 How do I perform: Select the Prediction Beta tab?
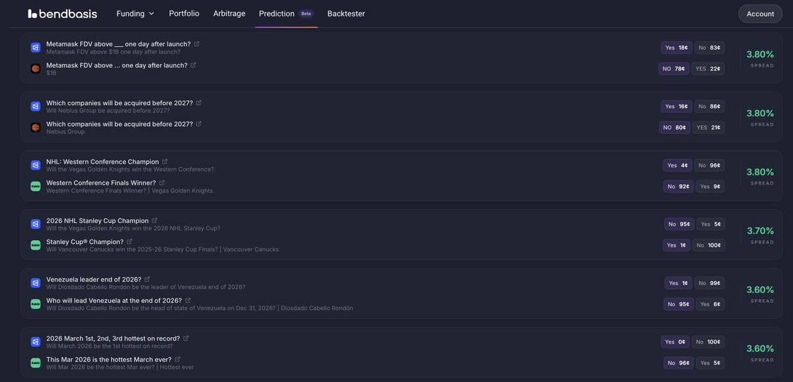[x=286, y=13]
